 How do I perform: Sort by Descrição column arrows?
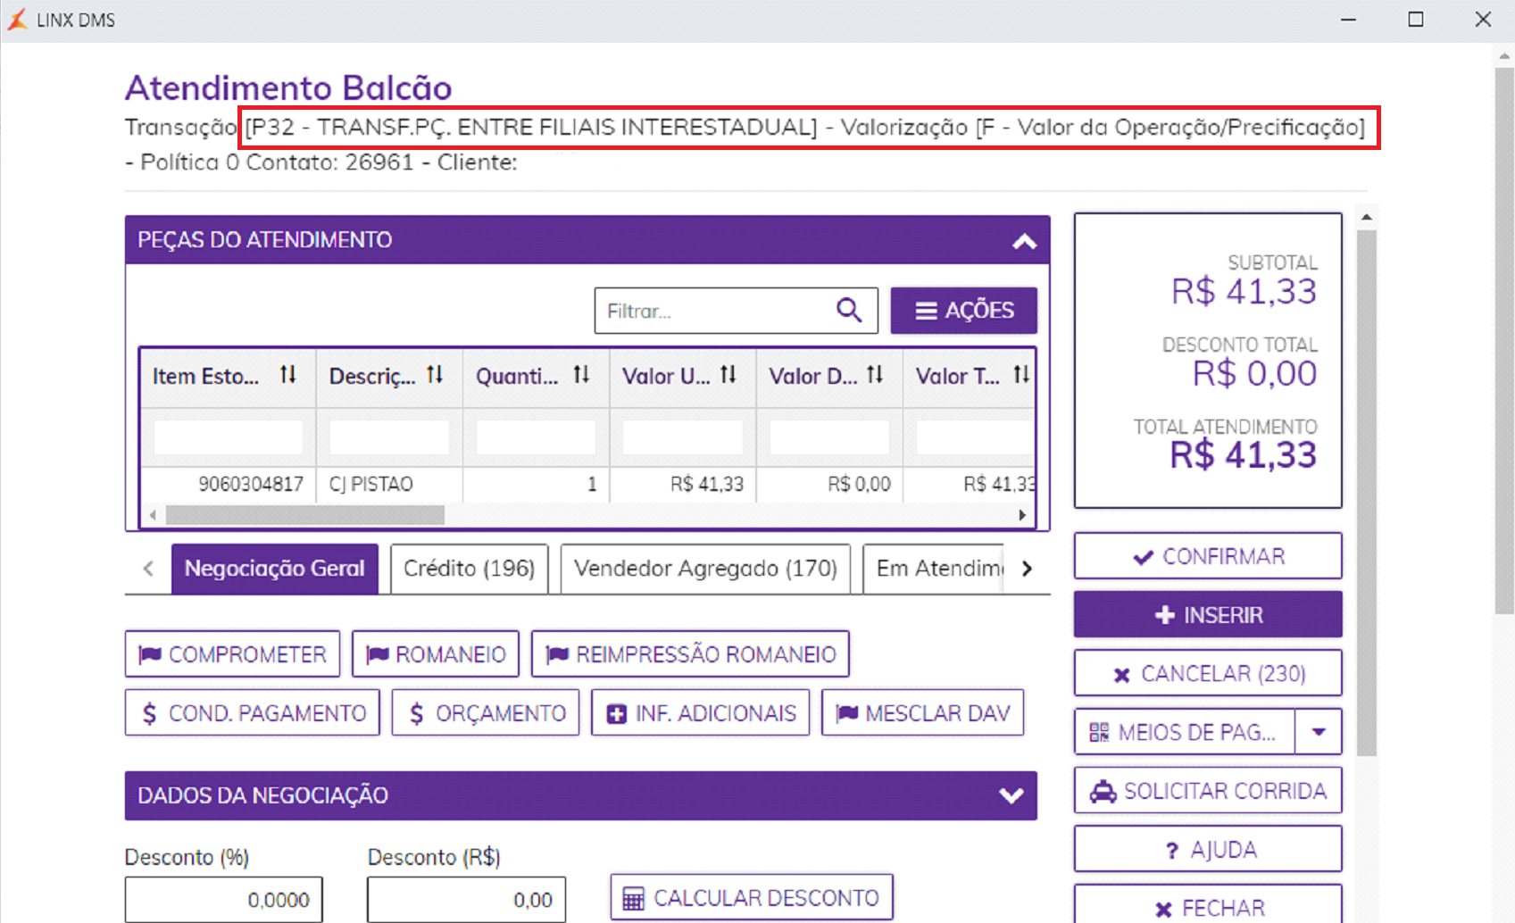[x=435, y=375]
